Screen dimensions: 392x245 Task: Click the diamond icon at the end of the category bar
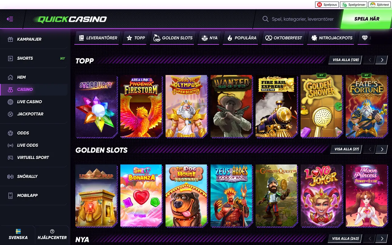364,38
